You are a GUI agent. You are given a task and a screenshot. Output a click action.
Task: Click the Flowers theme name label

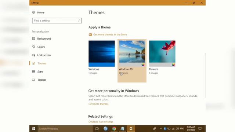153,69
